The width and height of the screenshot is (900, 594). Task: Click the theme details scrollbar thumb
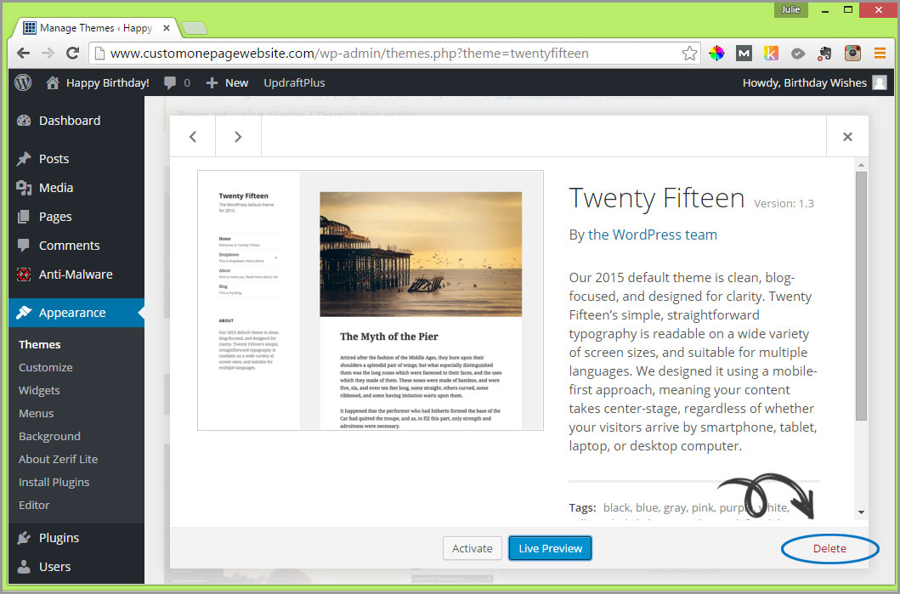861,296
